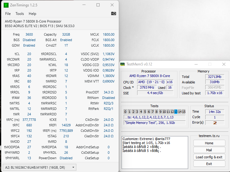Click SSE value 4.4 sec/Gb
The height and width of the screenshot is (172, 230).
(x=155, y=93)
